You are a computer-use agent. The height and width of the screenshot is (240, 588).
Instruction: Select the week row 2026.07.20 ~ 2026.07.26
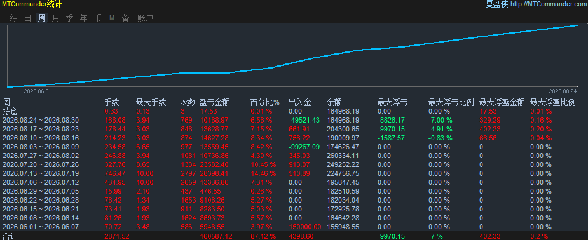pos(294,164)
